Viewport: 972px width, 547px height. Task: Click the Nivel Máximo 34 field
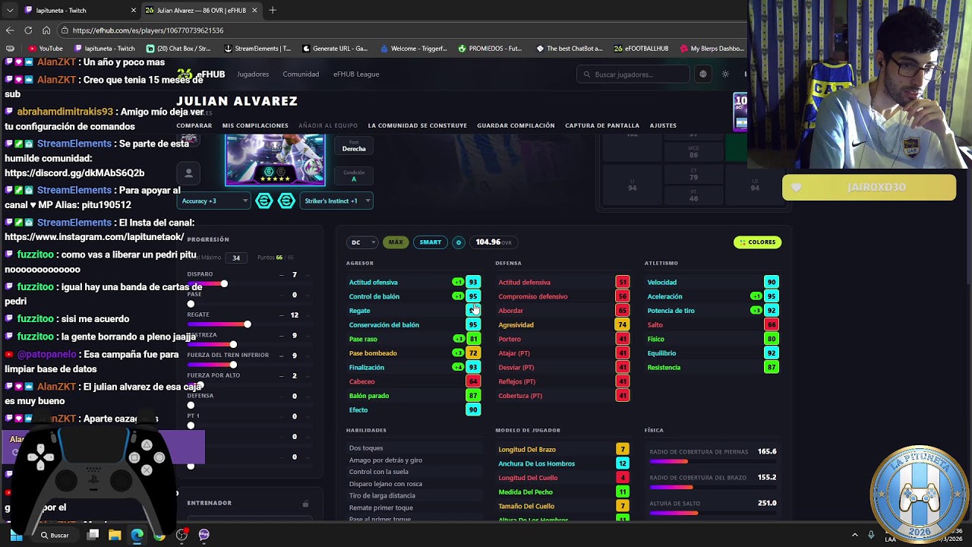click(236, 258)
